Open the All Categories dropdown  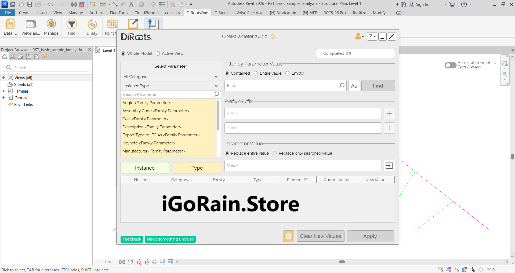[x=171, y=77]
